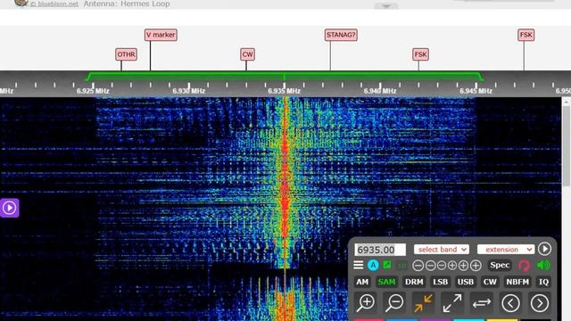This screenshot has height=321, width=571.
Task: Step frequency down with medium minus button
Action: pyautogui.click(x=430, y=266)
